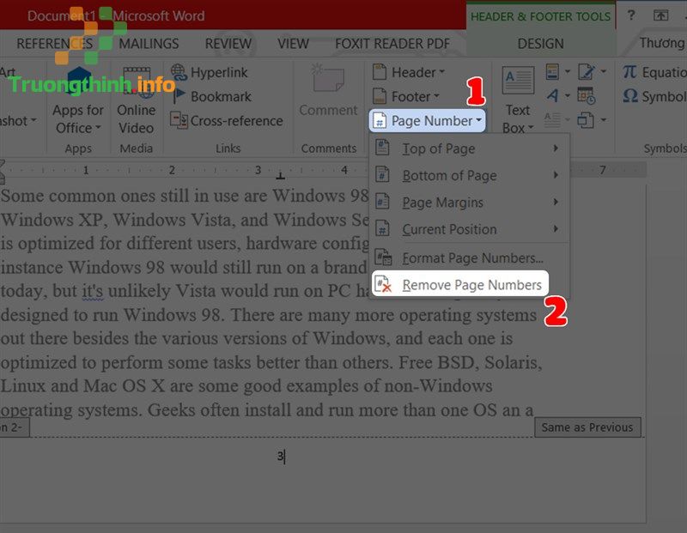Click the Same as Previous footer tag
The width and height of the screenshot is (687, 533).
click(587, 427)
